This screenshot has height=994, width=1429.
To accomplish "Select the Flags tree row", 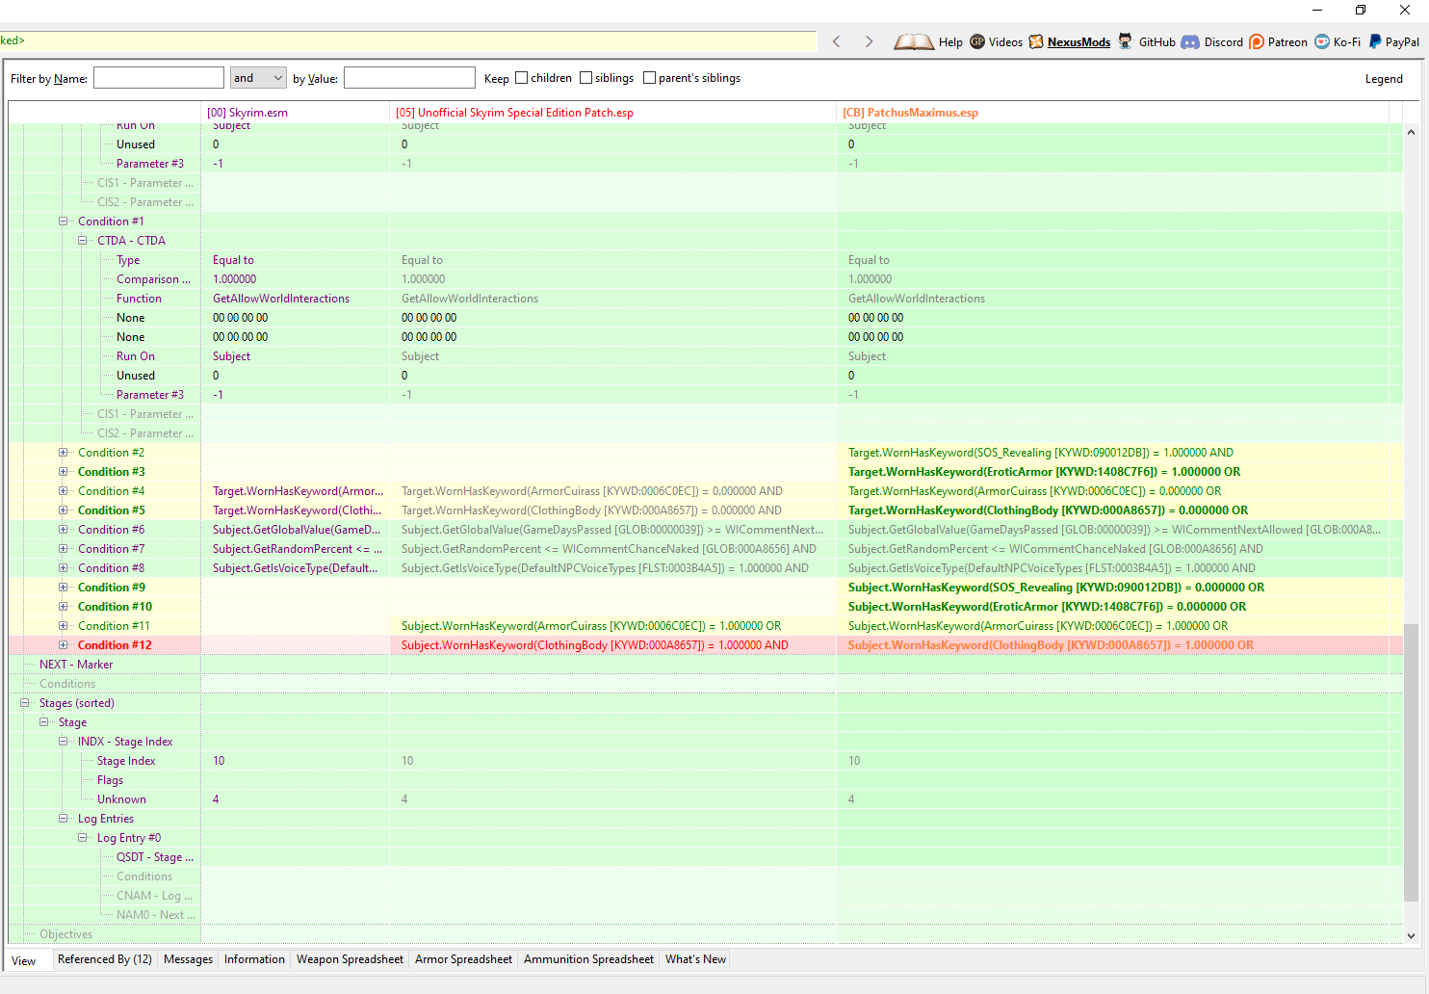I will (110, 780).
